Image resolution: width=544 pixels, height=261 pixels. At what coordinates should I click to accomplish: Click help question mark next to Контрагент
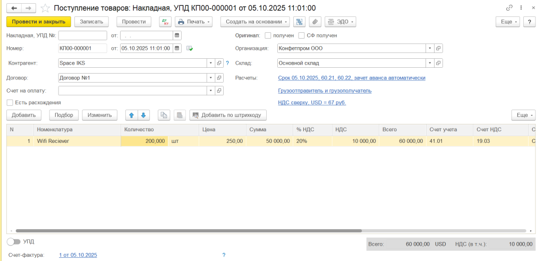click(x=227, y=63)
